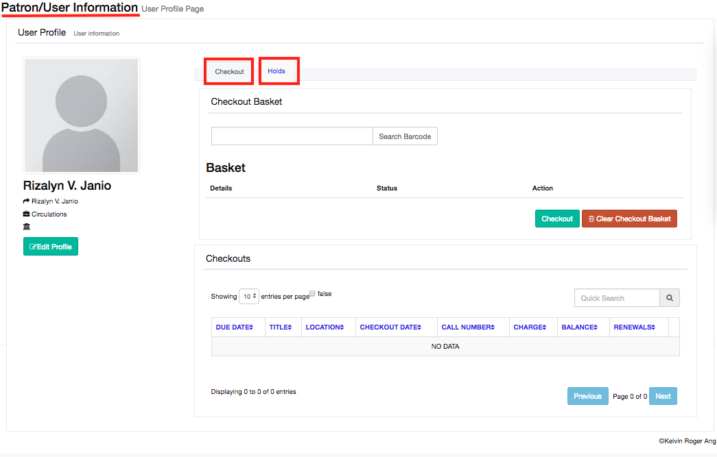Click the profile avatar placeholder image
Viewport: 717px width, 457px height.
(x=81, y=115)
